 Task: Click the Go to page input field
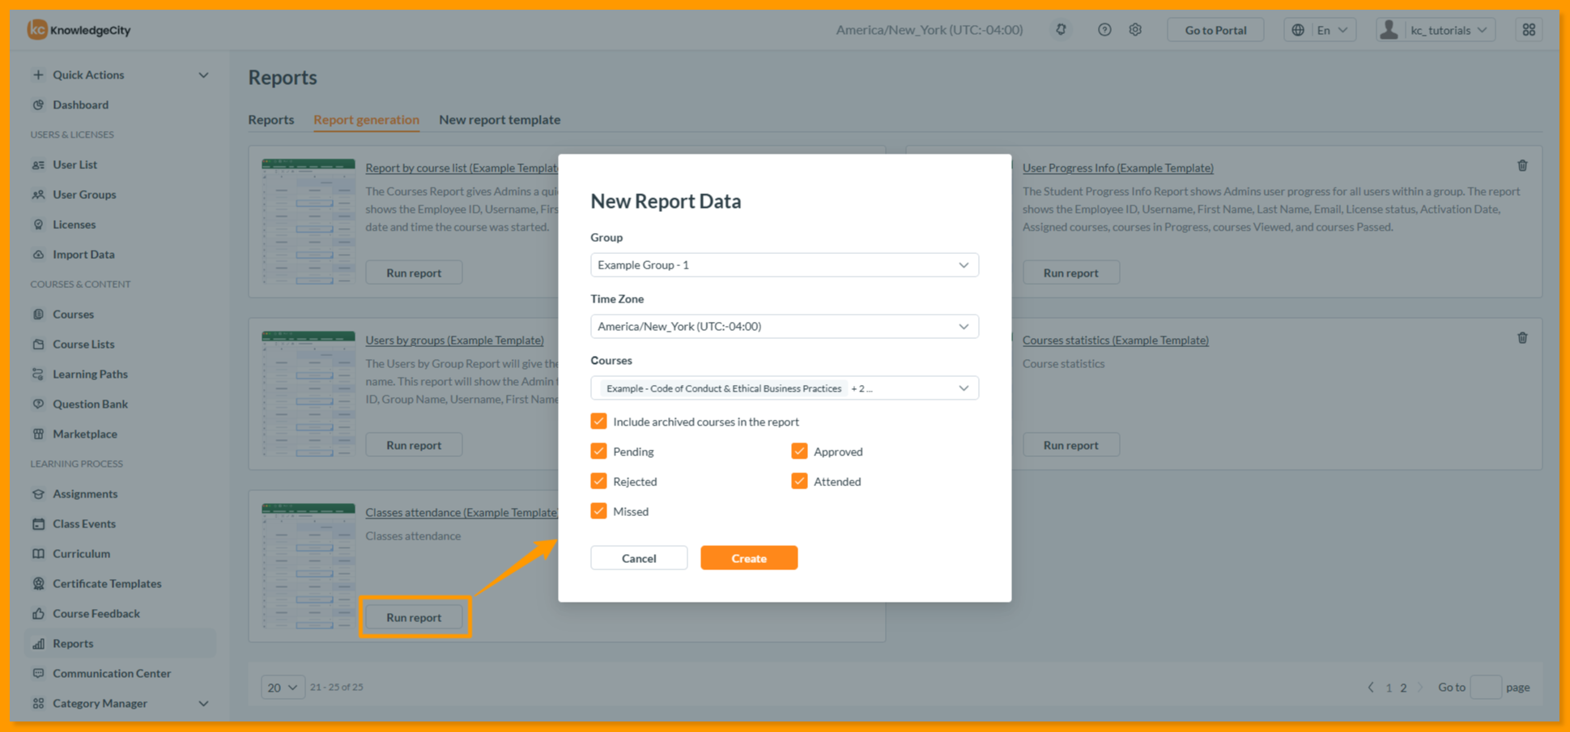[1485, 687]
